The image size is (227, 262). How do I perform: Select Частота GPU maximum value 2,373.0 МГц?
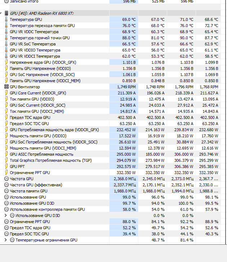(x=182, y=179)
